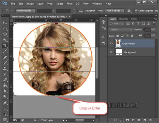Toggle Delete Cropped Pixels checkbox
Image resolution: width=159 pixels, height=123 pixels.
point(136,11)
